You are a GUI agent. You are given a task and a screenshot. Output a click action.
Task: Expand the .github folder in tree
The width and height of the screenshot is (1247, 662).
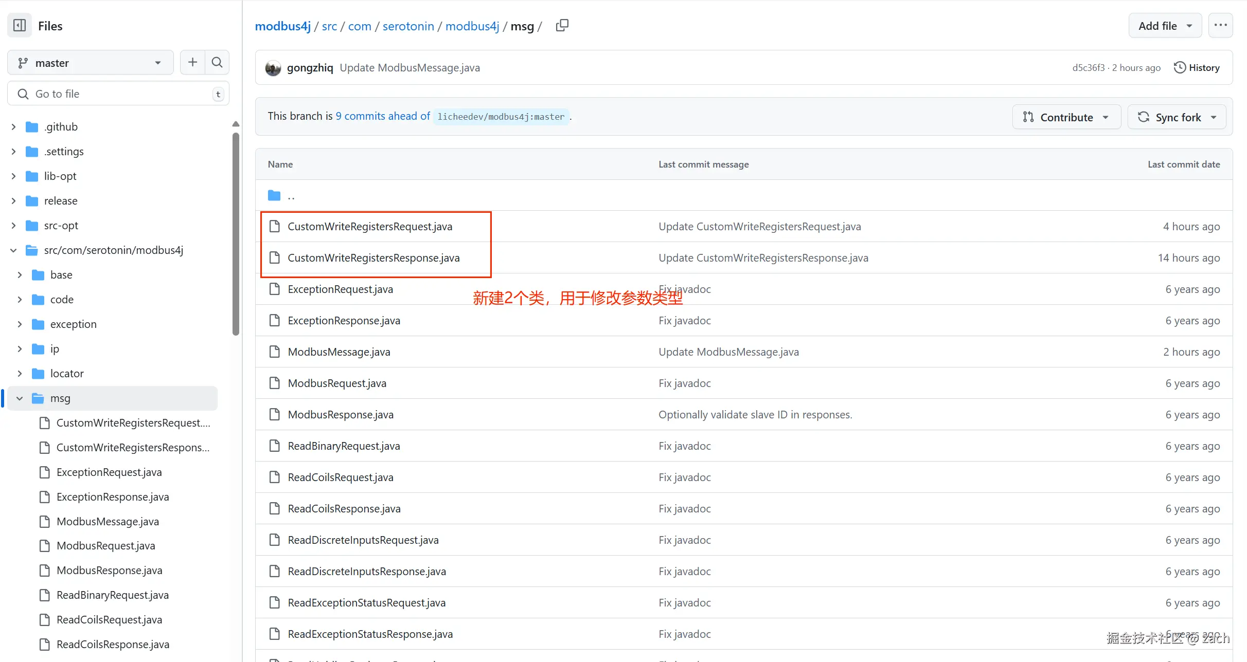13,127
